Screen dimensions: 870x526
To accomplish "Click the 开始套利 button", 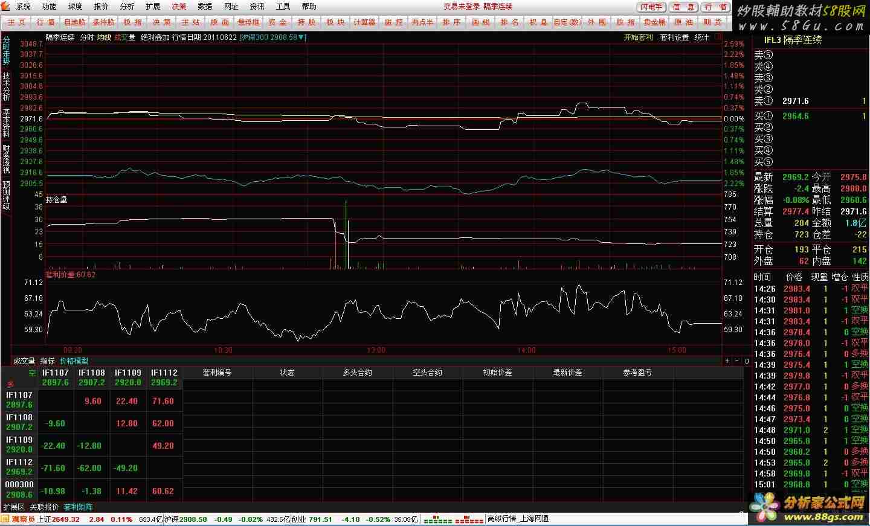I will click(638, 37).
